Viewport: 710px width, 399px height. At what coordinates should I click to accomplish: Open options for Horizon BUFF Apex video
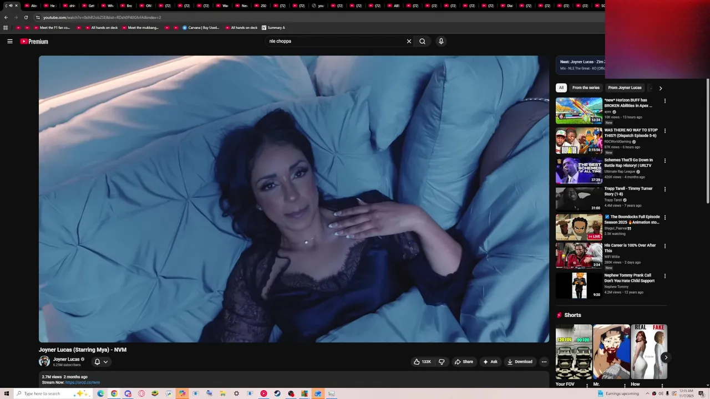pos(665,101)
